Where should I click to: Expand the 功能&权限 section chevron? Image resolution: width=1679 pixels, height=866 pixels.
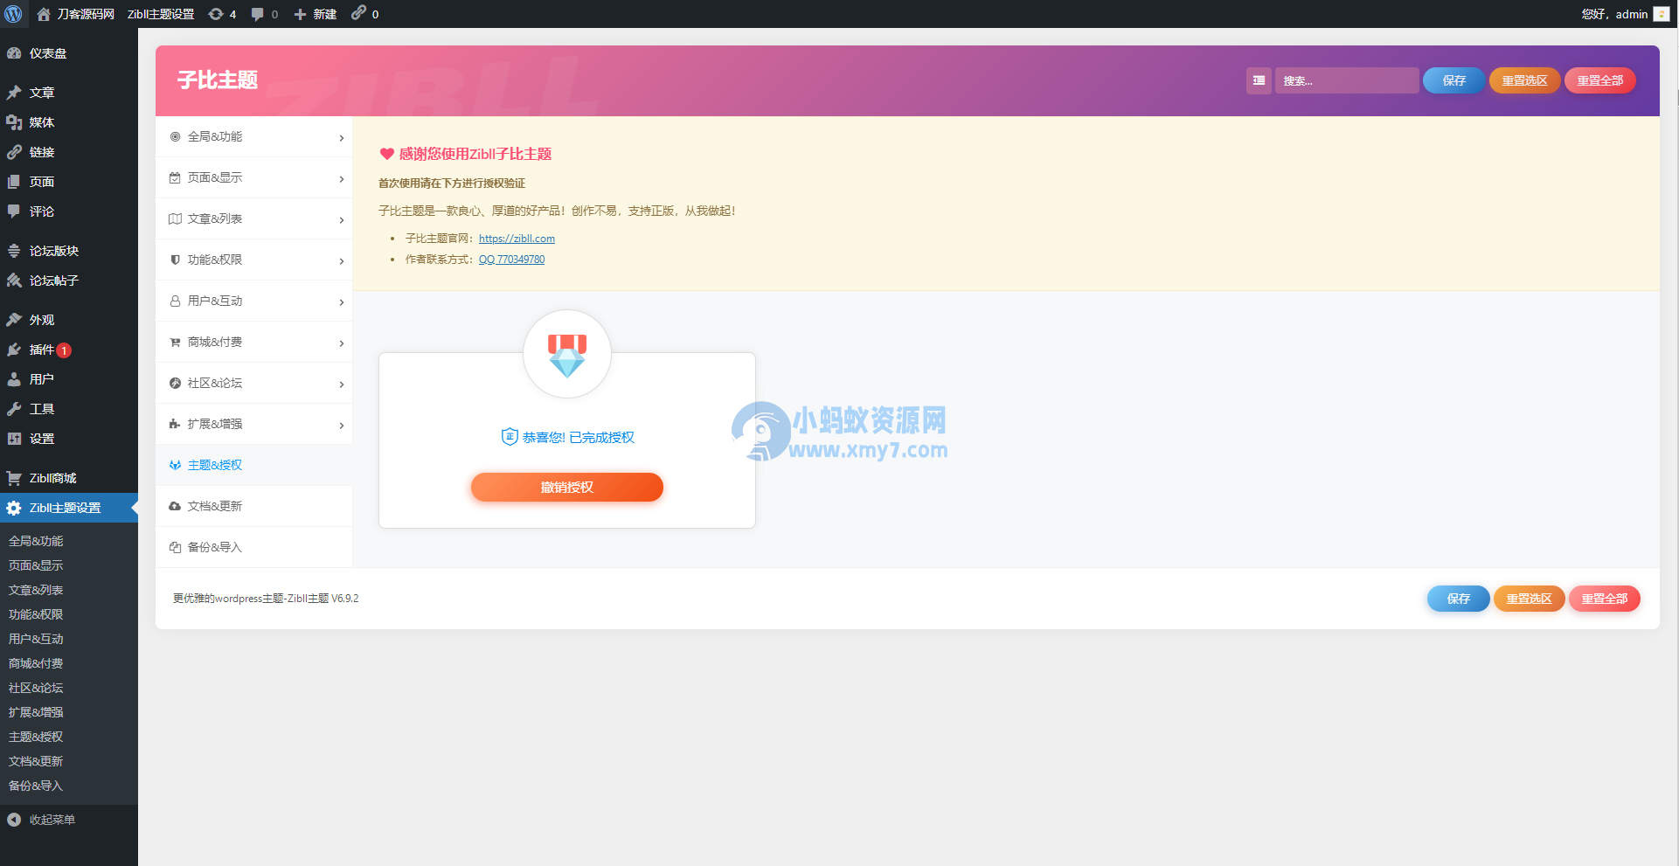(x=341, y=261)
